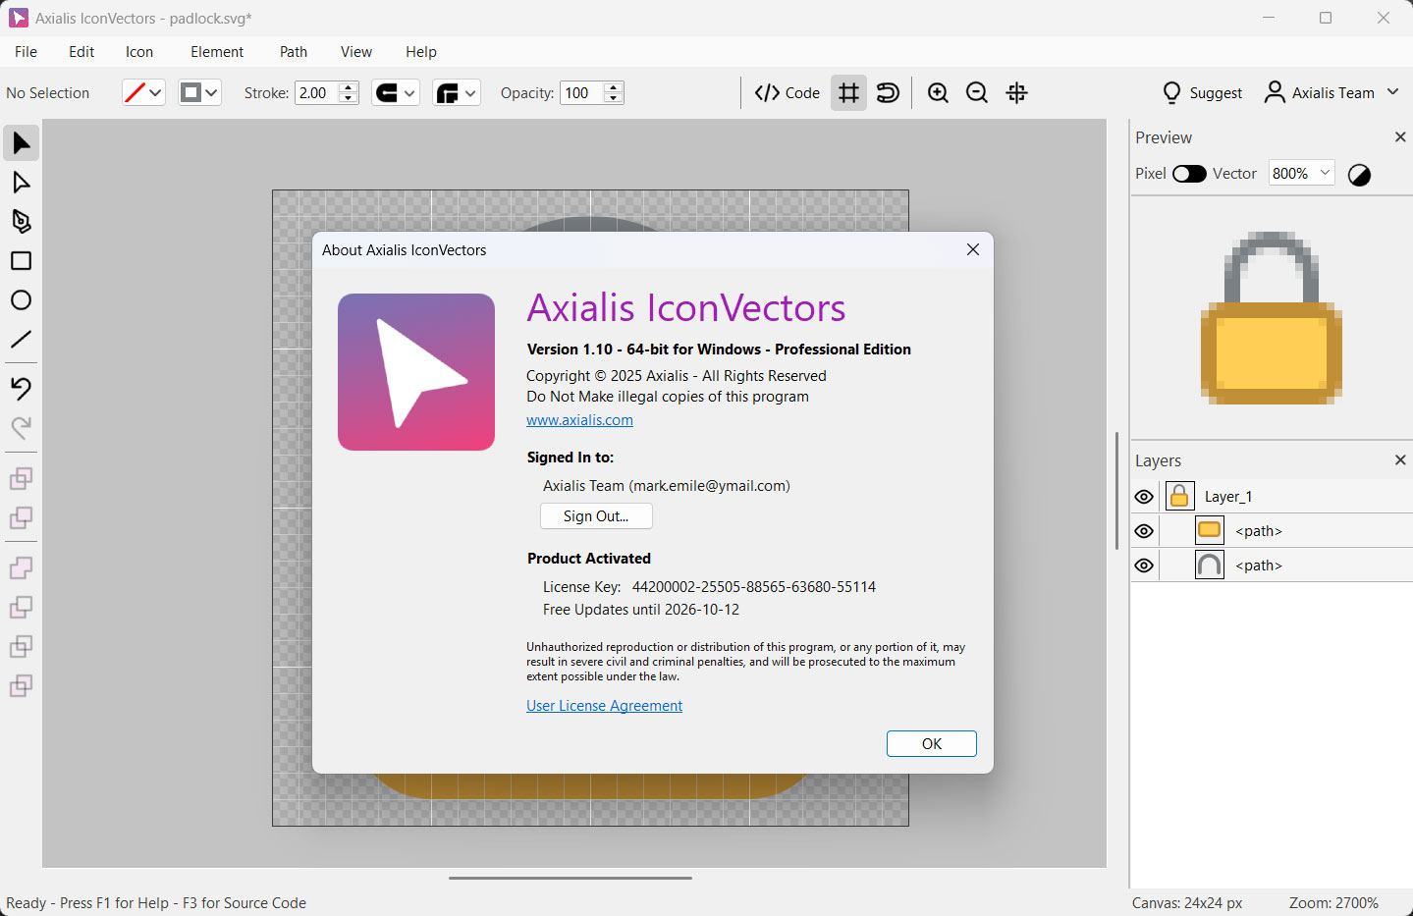This screenshot has width=1413, height=916.
Task: Hide Layer_1 using its eye icon
Action: point(1144,497)
